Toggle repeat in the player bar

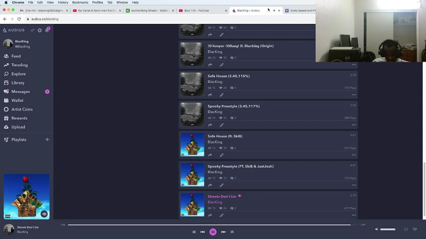[x=232, y=232]
